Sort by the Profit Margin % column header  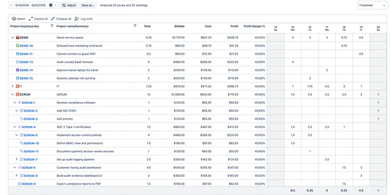click(254, 26)
